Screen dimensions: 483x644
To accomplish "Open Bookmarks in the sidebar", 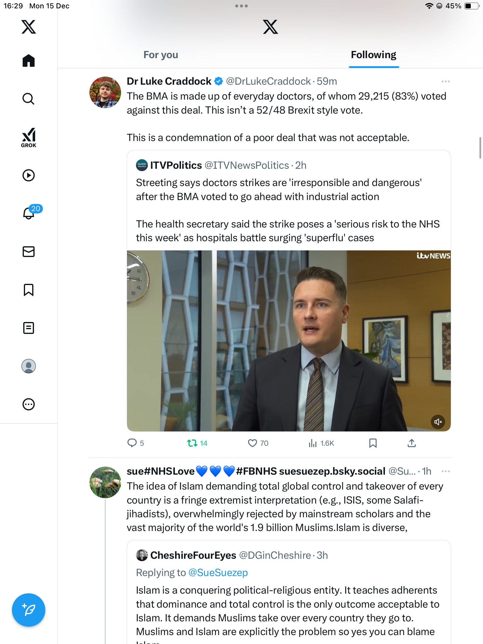I will point(29,290).
